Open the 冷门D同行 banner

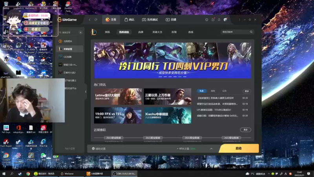pos(172,60)
